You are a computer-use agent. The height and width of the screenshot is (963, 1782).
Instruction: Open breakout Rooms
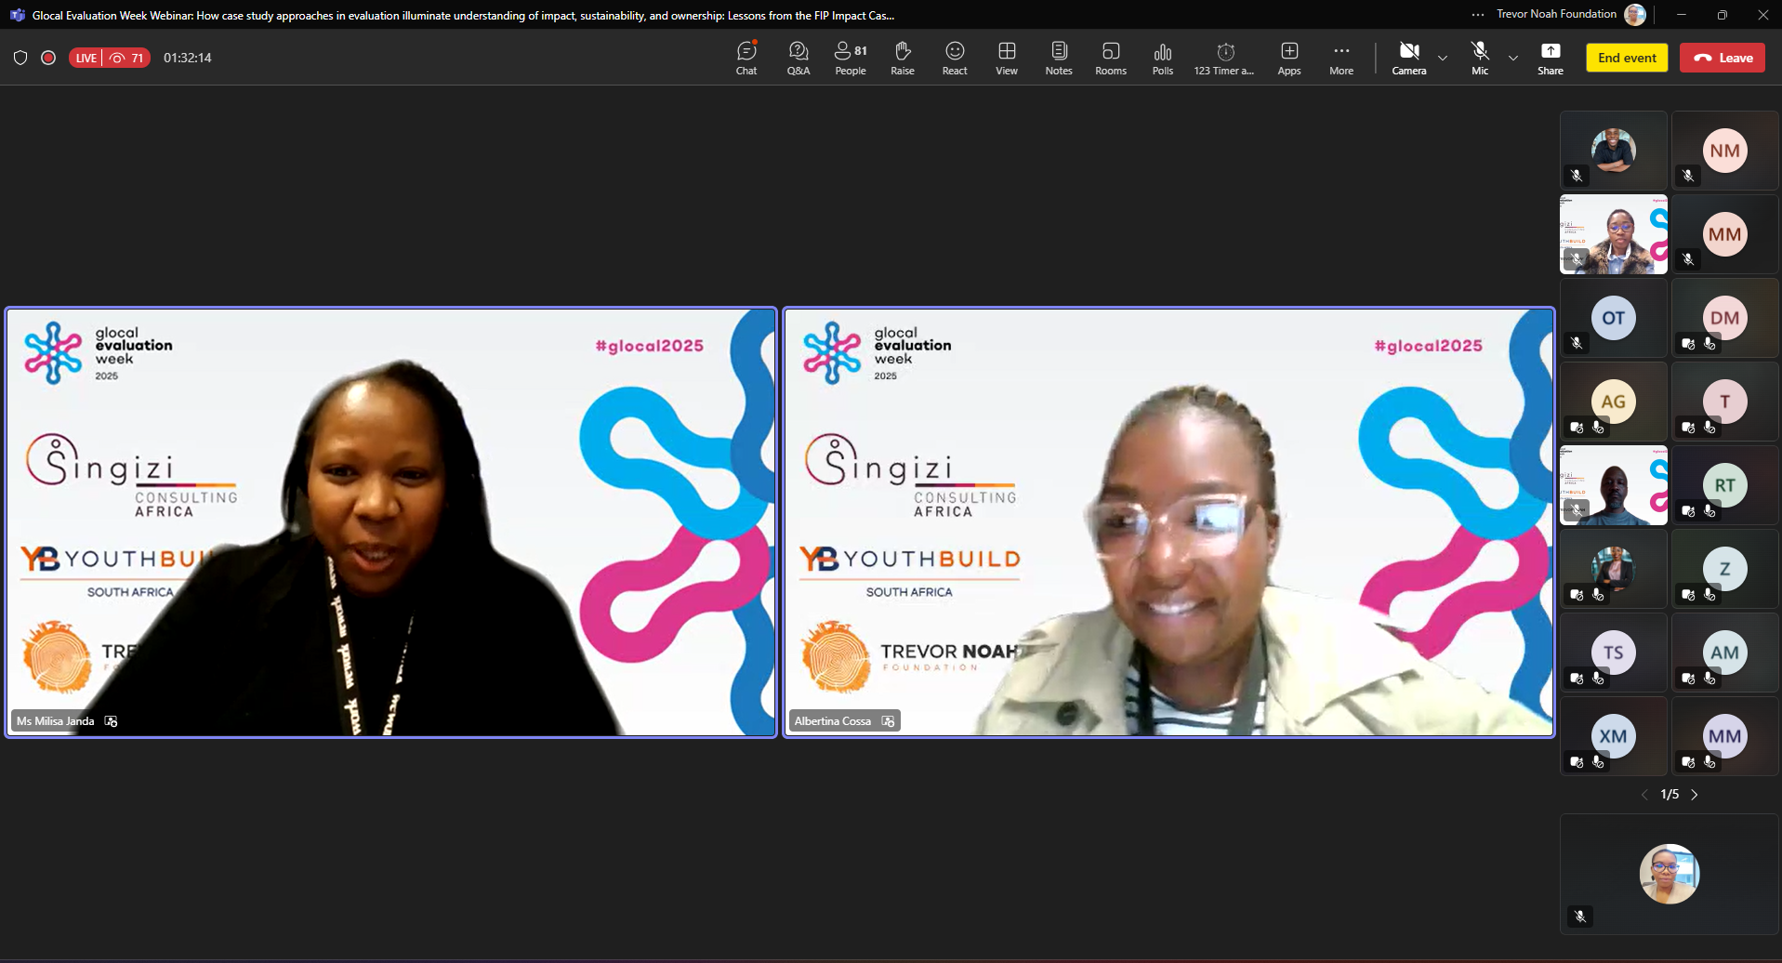pos(1111,58)
